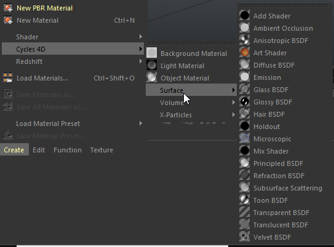Click the Microscopic shader icon
The height and width of the screenshot is (247, 334).
[x=245, y=138]
